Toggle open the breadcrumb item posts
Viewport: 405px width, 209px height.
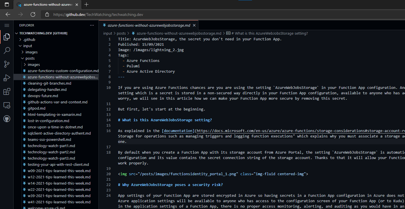pos(121,33)
